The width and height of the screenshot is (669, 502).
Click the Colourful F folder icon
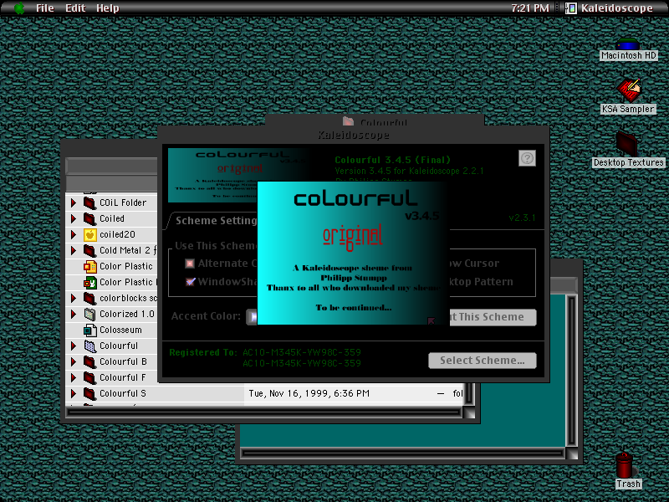pos(89,378)
